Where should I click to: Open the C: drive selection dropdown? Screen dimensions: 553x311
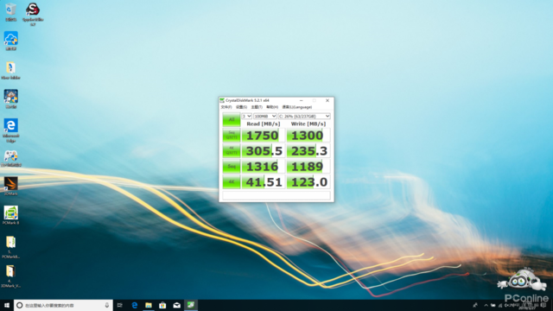304,116
